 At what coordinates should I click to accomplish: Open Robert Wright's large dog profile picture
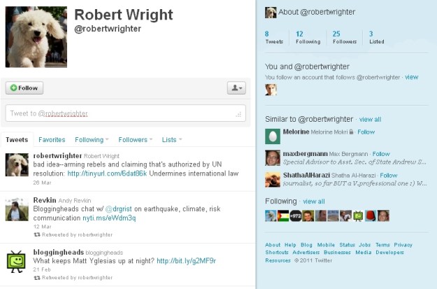[x=36, y=37]
